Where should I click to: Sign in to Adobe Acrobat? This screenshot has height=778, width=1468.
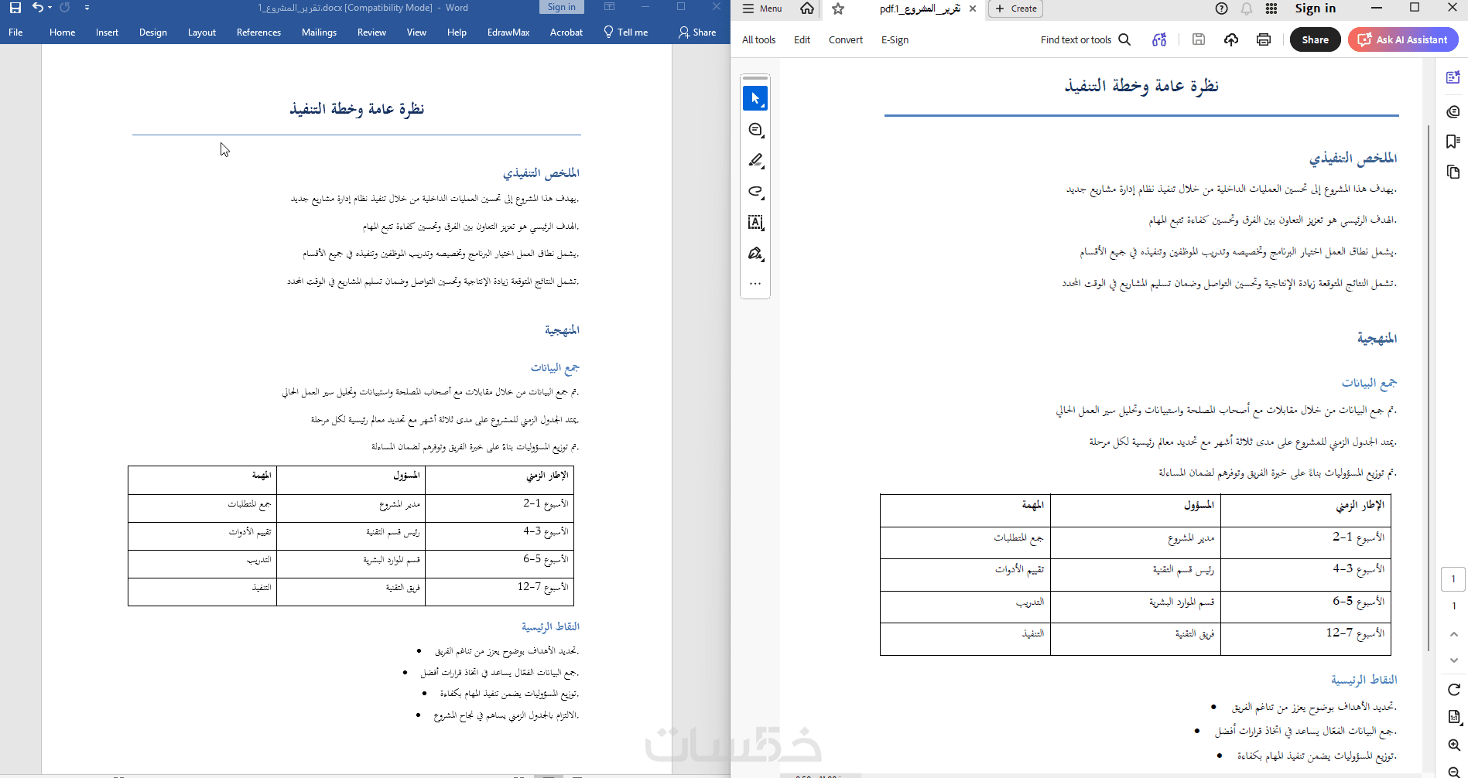click(x=1316, y=9)
